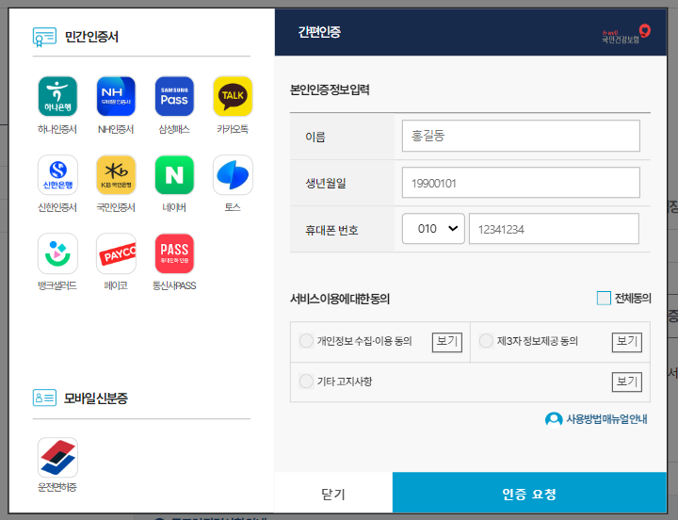Click the 인증 요청 button

pos(529,494)
